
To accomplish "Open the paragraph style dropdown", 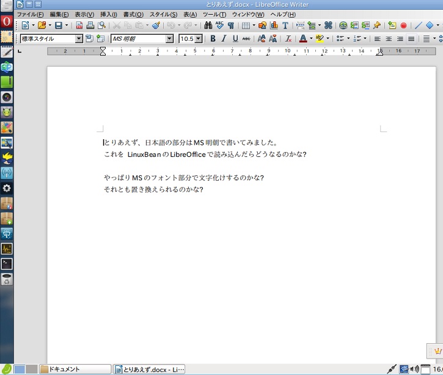I will [x=79, y=38].
